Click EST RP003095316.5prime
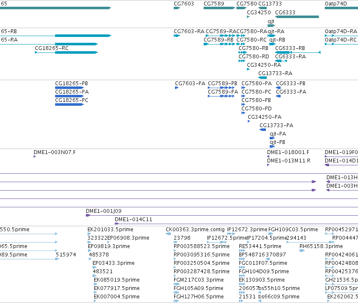 (x=202, y=255)
